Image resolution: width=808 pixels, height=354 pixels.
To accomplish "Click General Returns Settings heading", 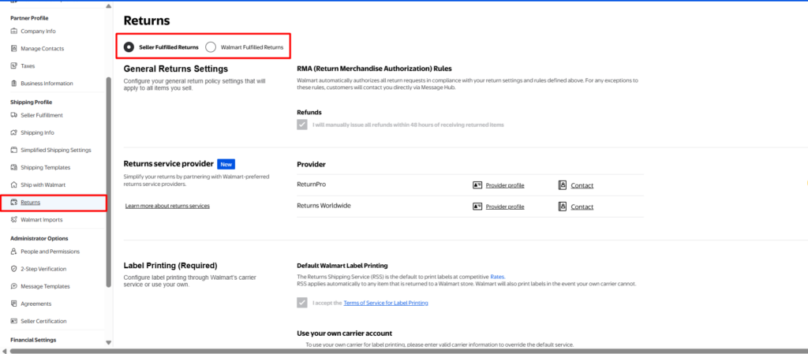I will point(176,69).
